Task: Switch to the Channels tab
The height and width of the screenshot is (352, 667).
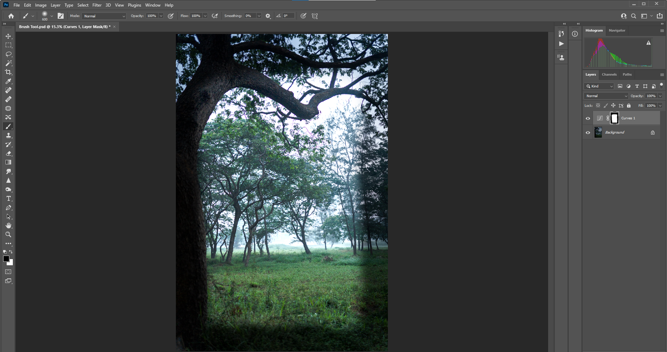Action: click(x=609, y=75)
